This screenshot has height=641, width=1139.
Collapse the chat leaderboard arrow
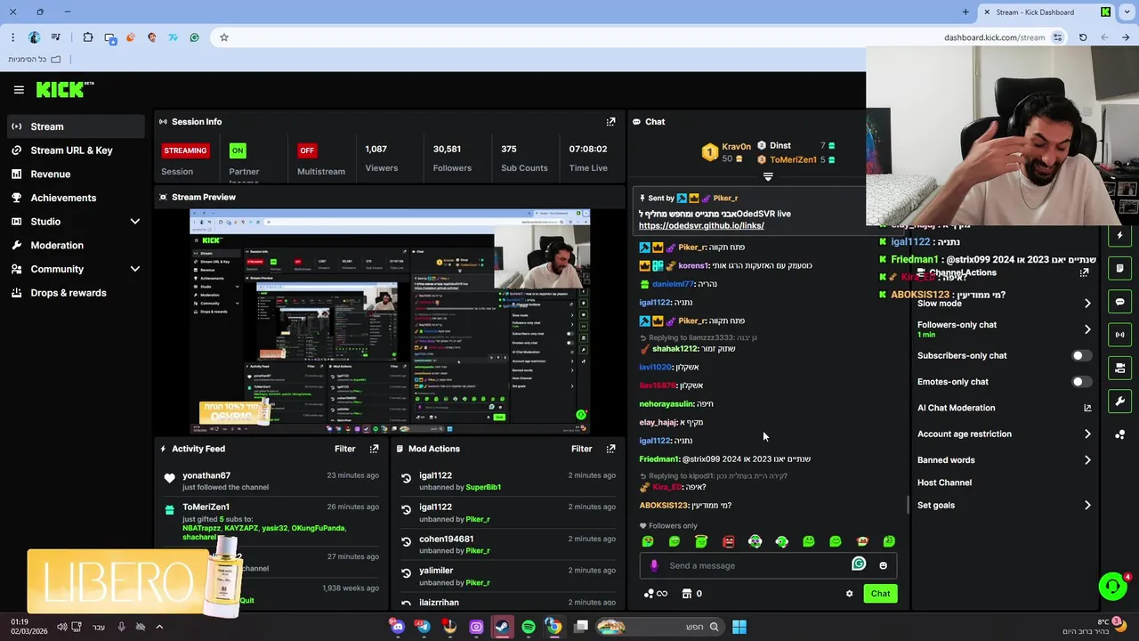pos(768,176)
